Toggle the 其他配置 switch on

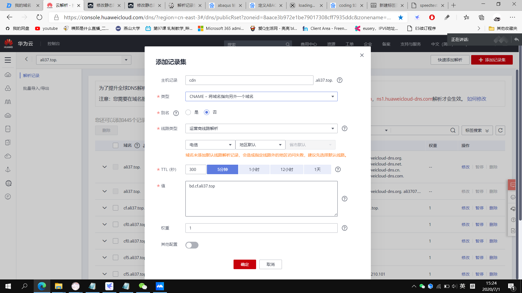(x=192, y=245)
